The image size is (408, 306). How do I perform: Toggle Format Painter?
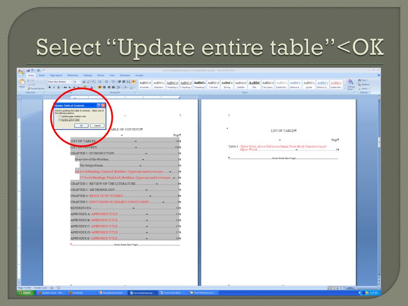point(36,88)
